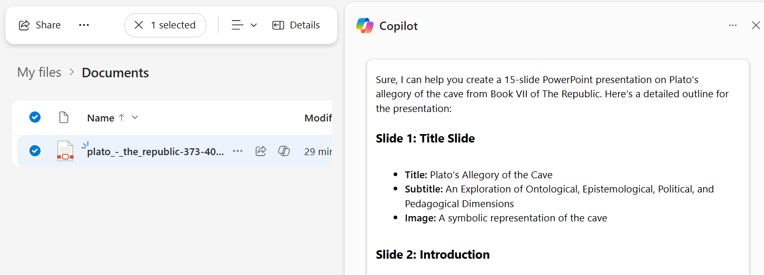Click the Copilot logo icon
The width and height of the screenshot is (764, 275).
[365, 26]
